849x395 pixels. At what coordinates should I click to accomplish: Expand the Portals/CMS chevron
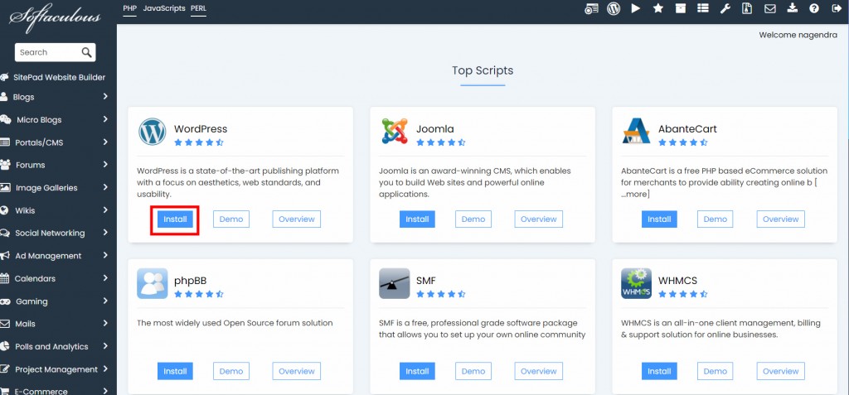(x=105, y=142)
